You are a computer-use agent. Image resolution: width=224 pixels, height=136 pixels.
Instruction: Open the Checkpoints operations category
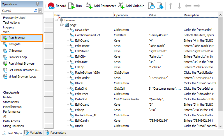[11, 92]
